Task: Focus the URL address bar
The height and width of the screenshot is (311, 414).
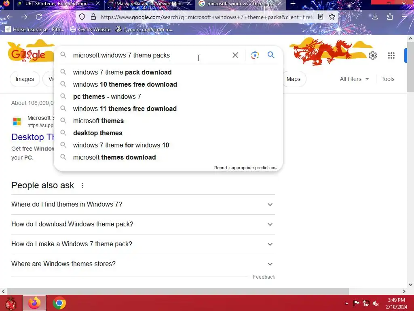Action: coord(207,17)
